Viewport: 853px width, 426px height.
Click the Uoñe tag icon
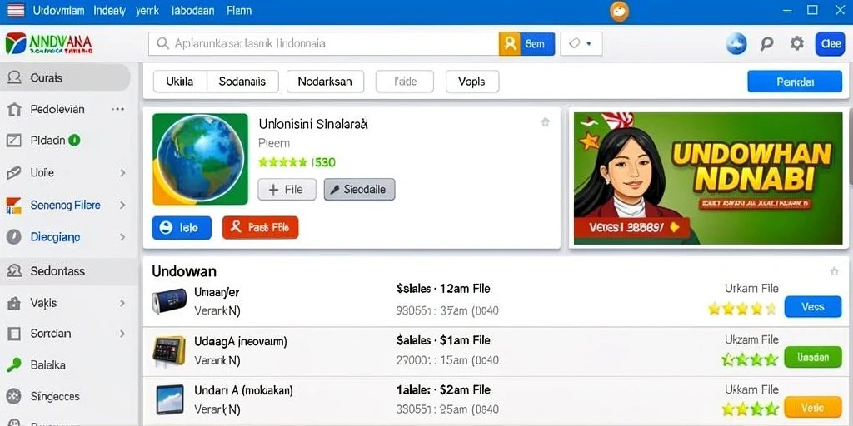(x=13, y=173)
